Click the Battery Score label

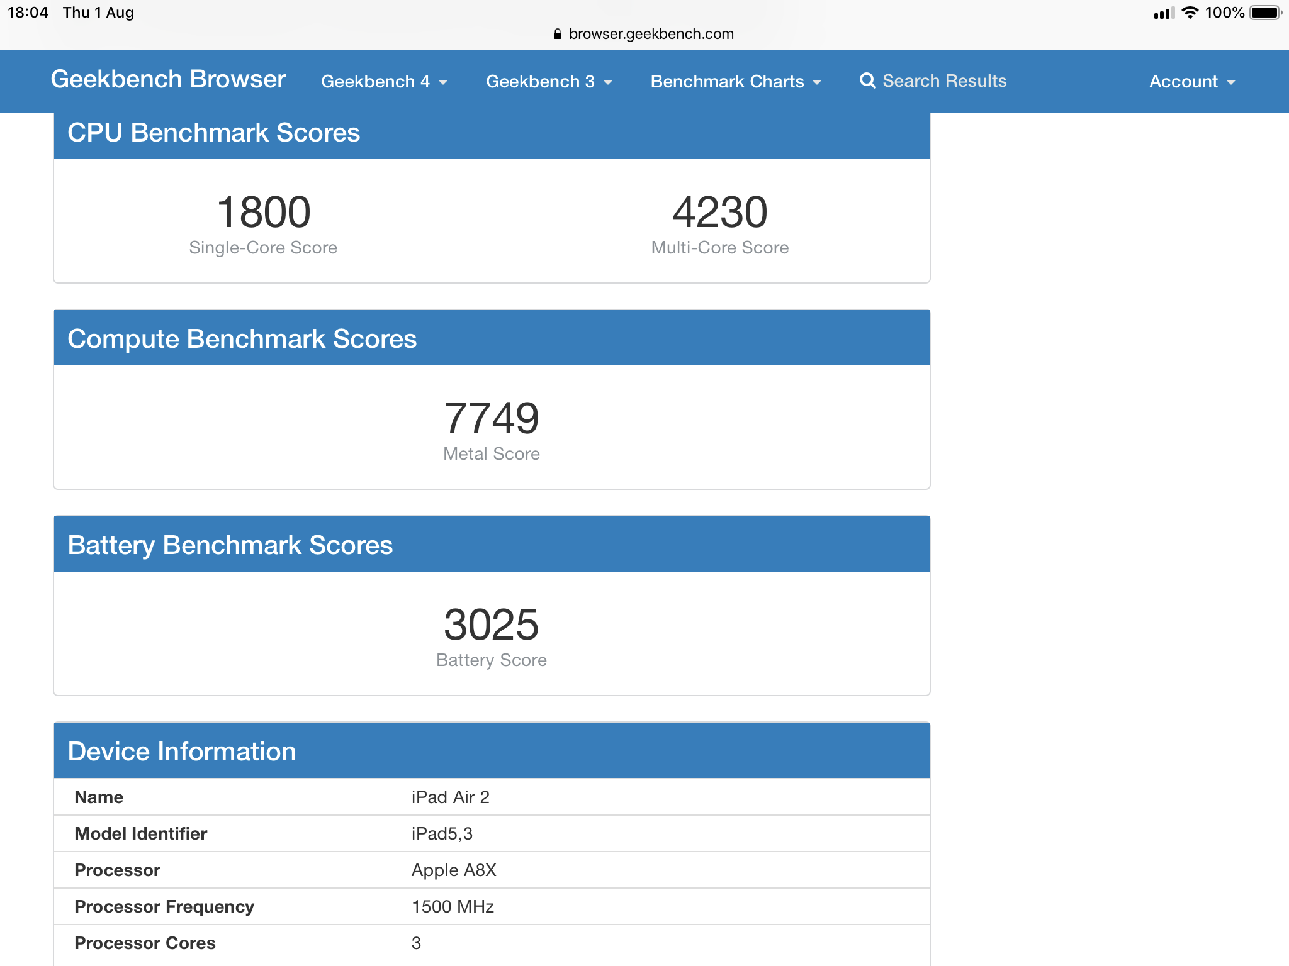(x=492, y=660)
